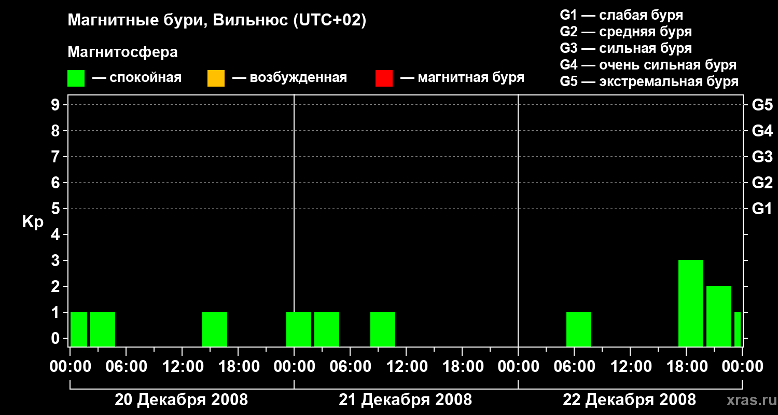Click the 'G2 — средняя буря' legend line
Viewport: 778px width, 415px height.
(626, 32)
